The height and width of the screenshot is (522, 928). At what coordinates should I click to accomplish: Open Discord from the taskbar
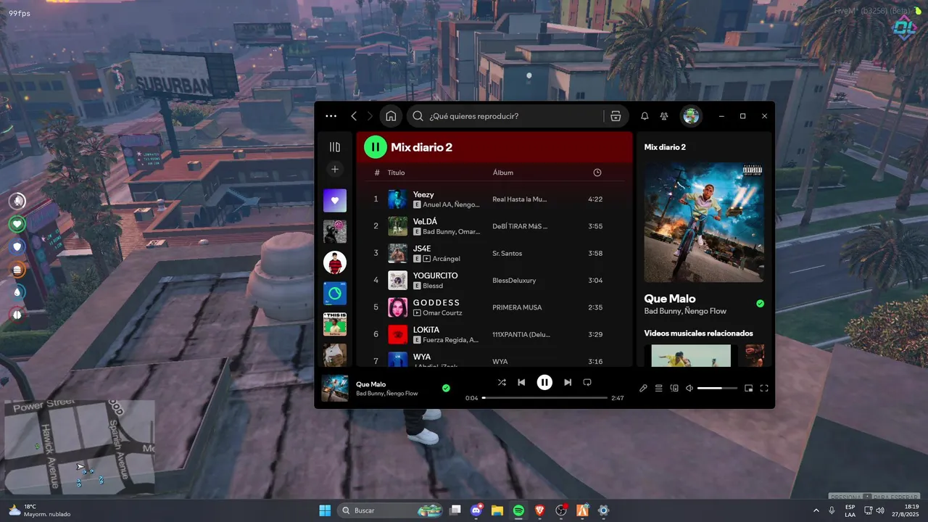[476, 510]
